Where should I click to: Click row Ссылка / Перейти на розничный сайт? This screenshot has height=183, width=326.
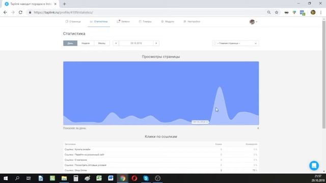tap(161, 155)
